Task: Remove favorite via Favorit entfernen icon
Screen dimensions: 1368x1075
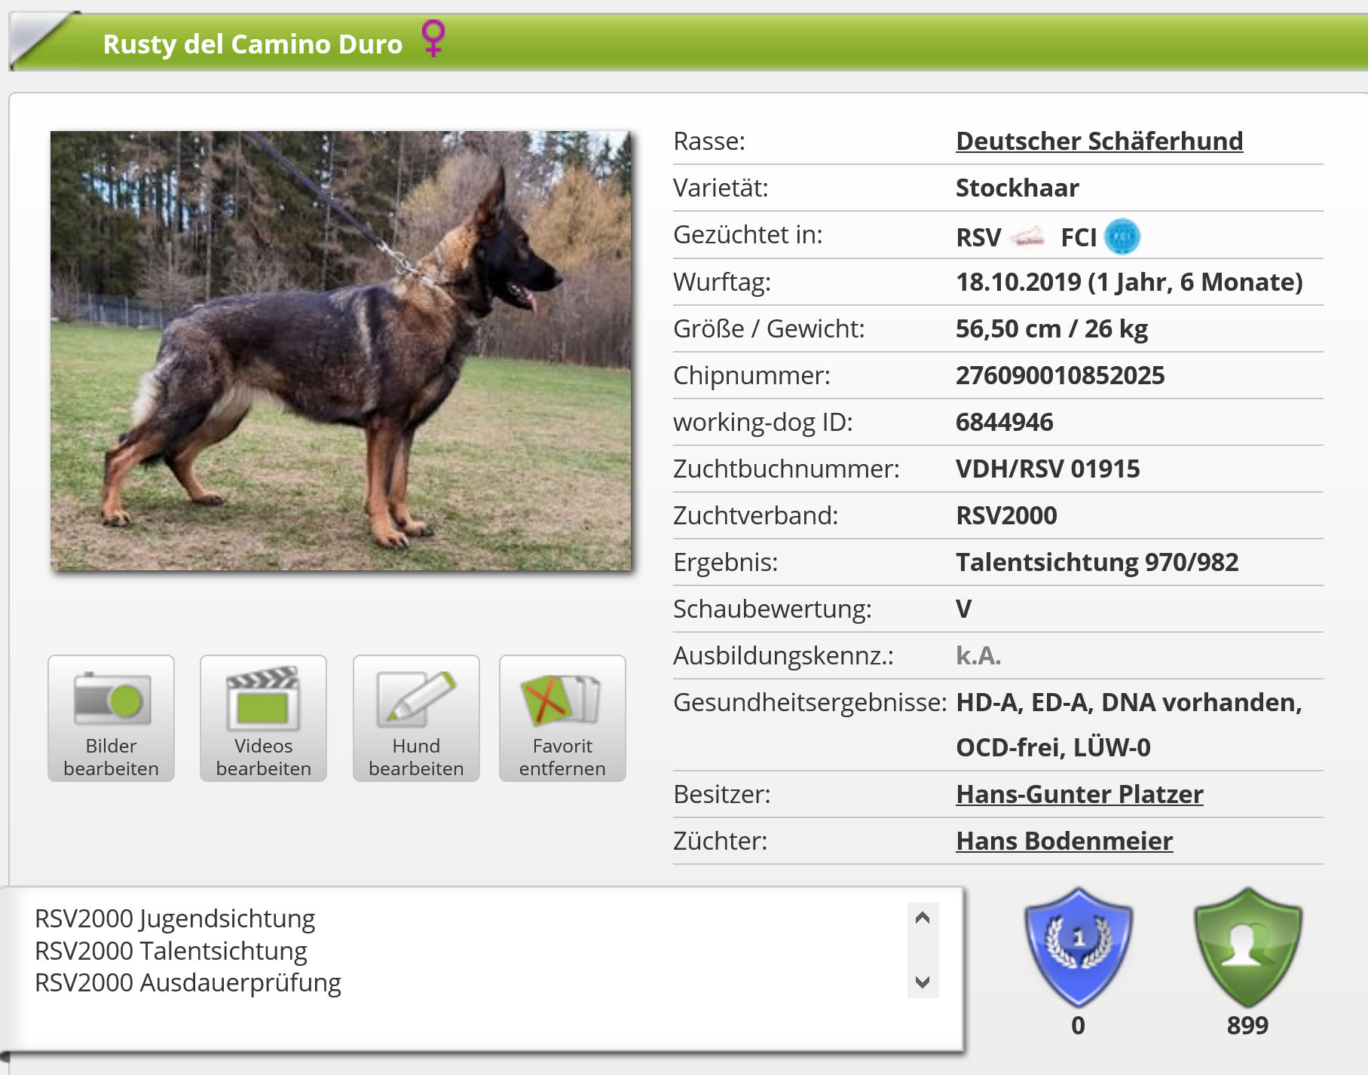Action: pyautogui.click(x=562, y=698)
